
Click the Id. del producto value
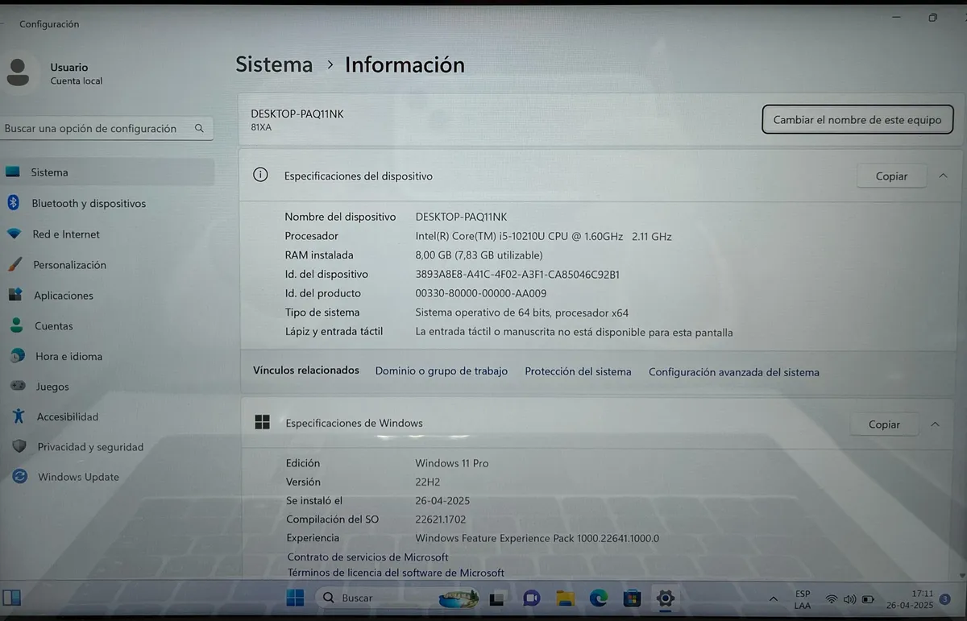tap(480, 293)
